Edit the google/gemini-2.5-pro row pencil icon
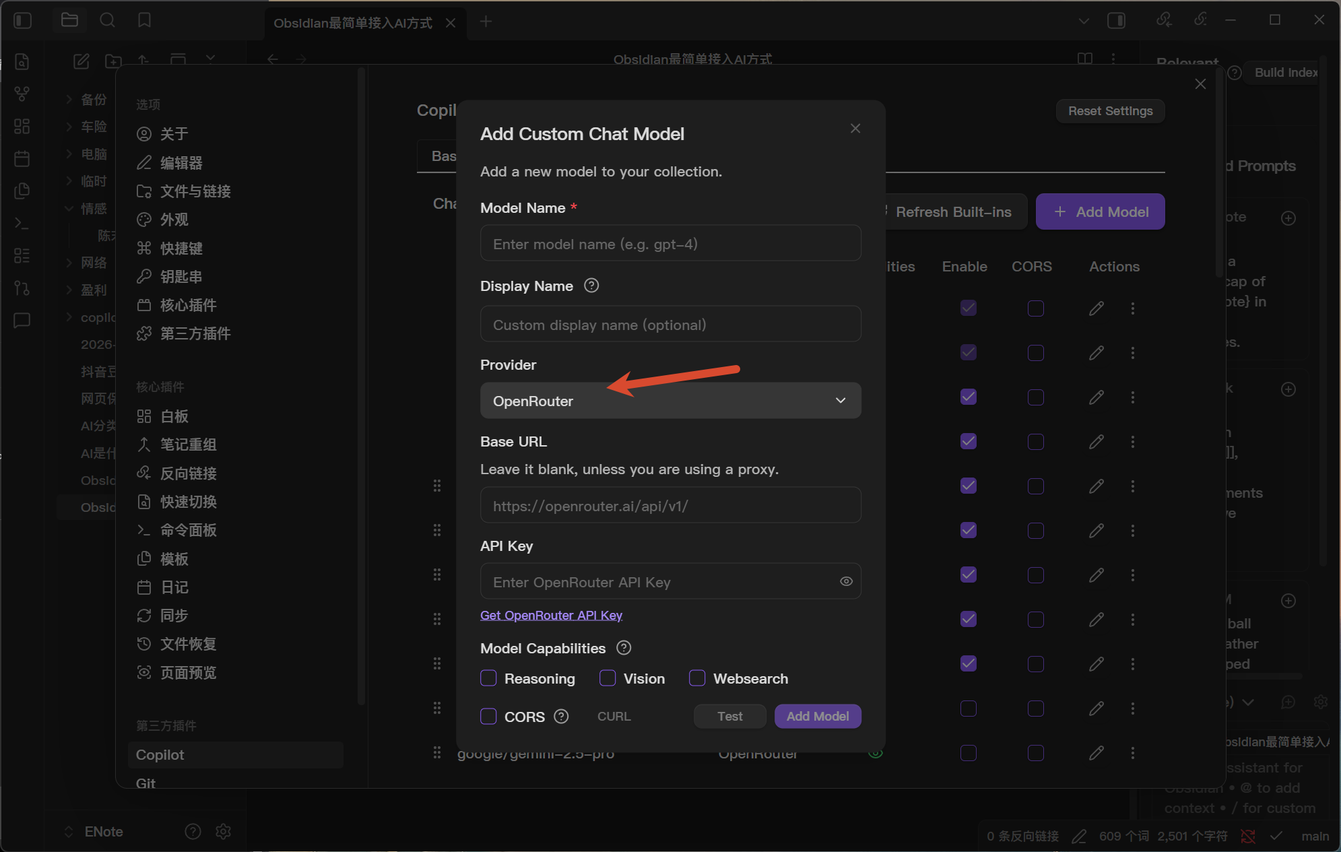This screenshot has width=1341, height=852. click(x=1097, y=753)
